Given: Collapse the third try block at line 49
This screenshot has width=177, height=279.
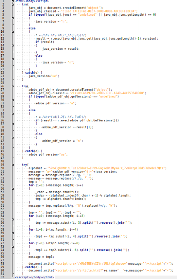Looking at the screenshot, I should [13, 165].
